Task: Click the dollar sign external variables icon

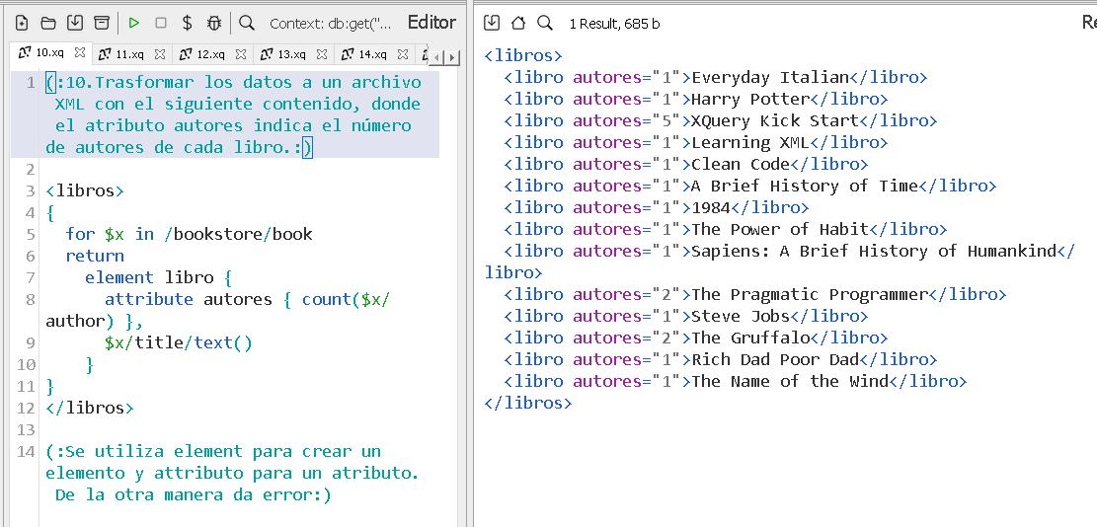Action: 188,23
